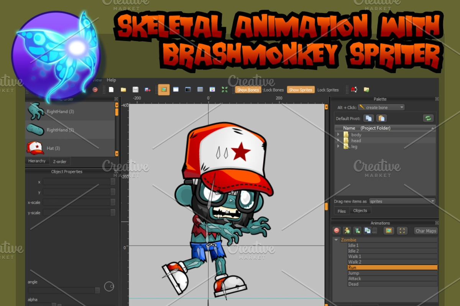Click the folder with green arrow icon
This screenshot has width=460, height=306.
[x=366, y=90]
